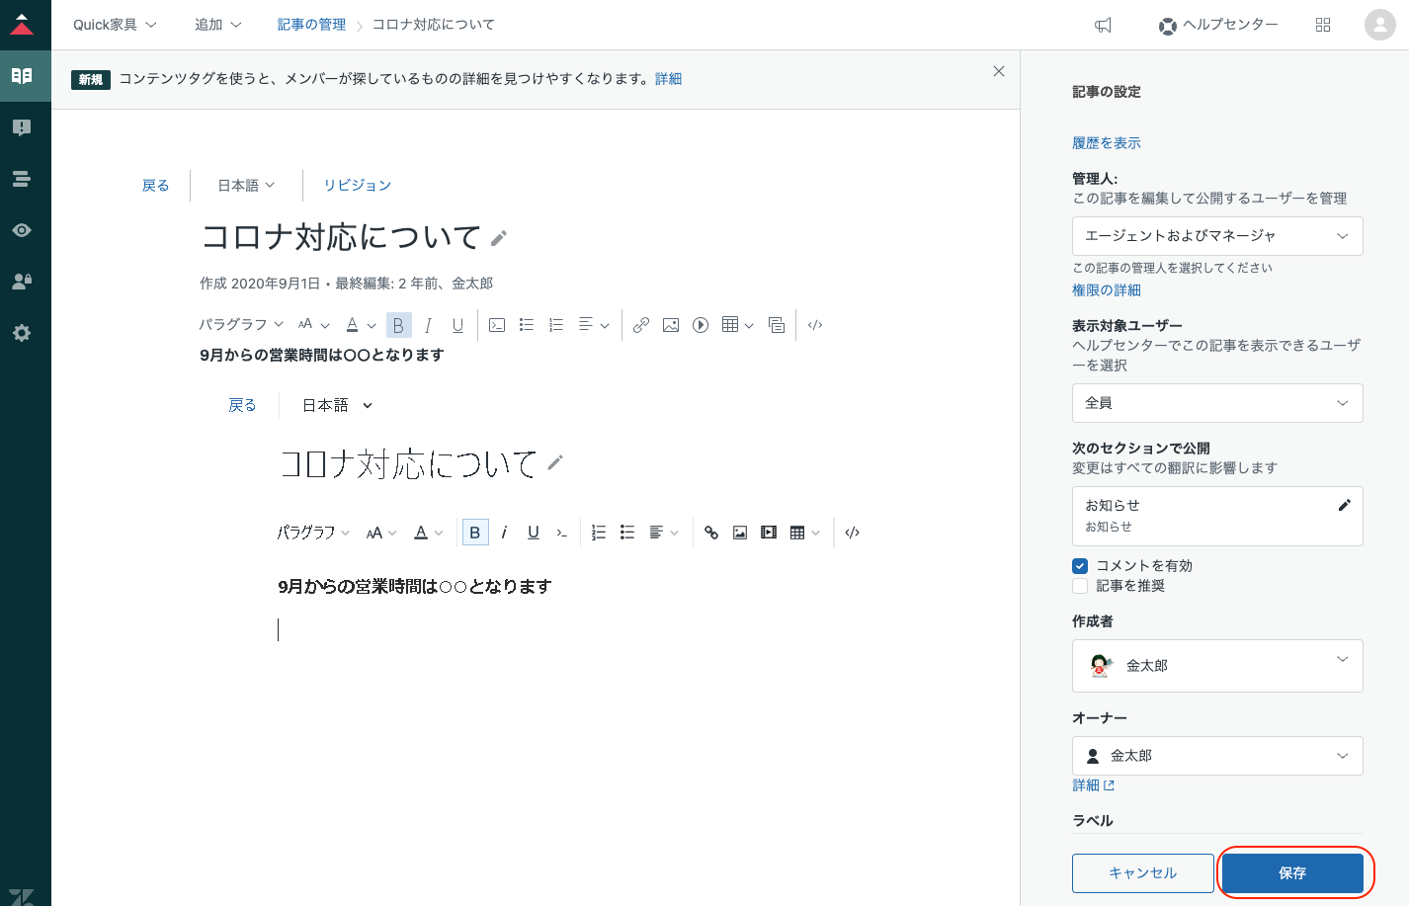Click the 保存 button
The width and height of the screenshot is (1409, 906).
pos(1292,873)
